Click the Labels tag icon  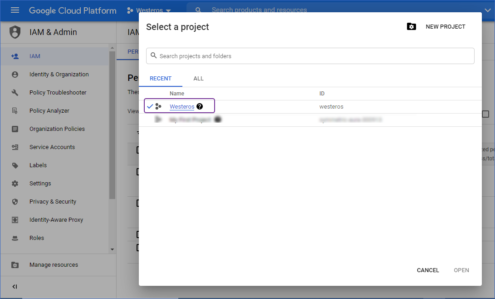point(15,165)
